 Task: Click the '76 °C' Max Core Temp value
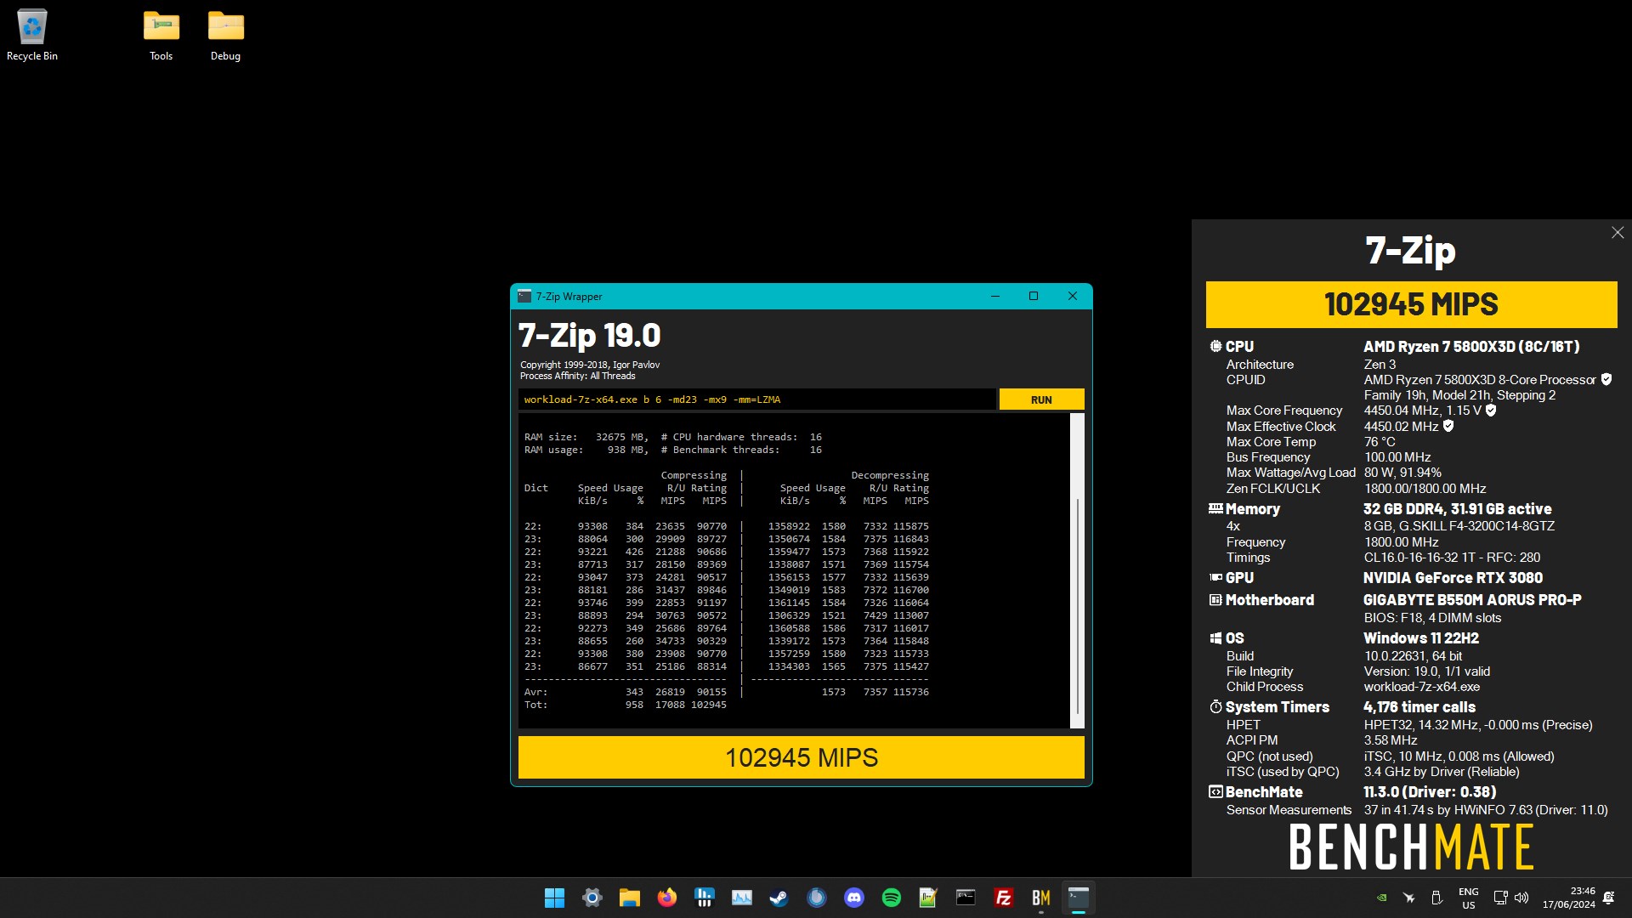[x=1380, y=442]
